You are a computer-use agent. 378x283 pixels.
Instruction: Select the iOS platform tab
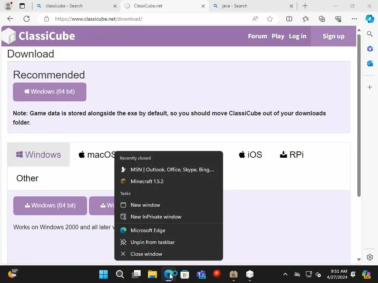[x=250, y=154]
